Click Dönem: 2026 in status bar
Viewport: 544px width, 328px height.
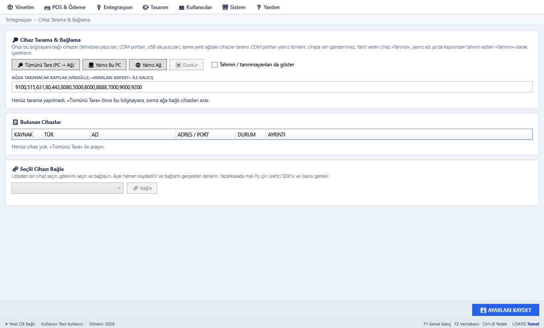click(102, 324)
